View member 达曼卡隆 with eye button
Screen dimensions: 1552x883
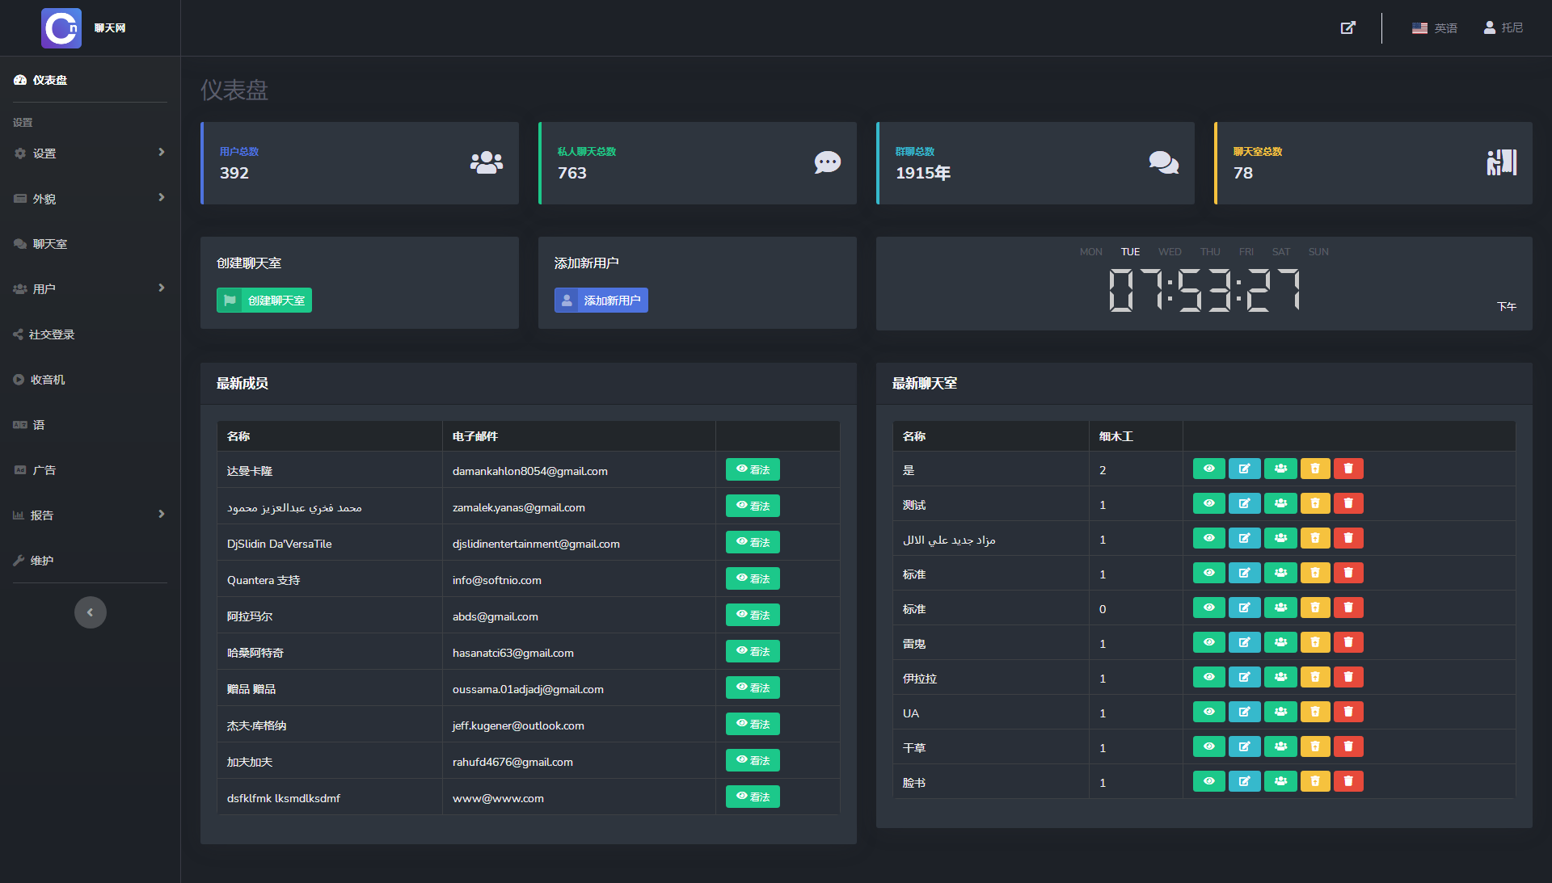752,469
